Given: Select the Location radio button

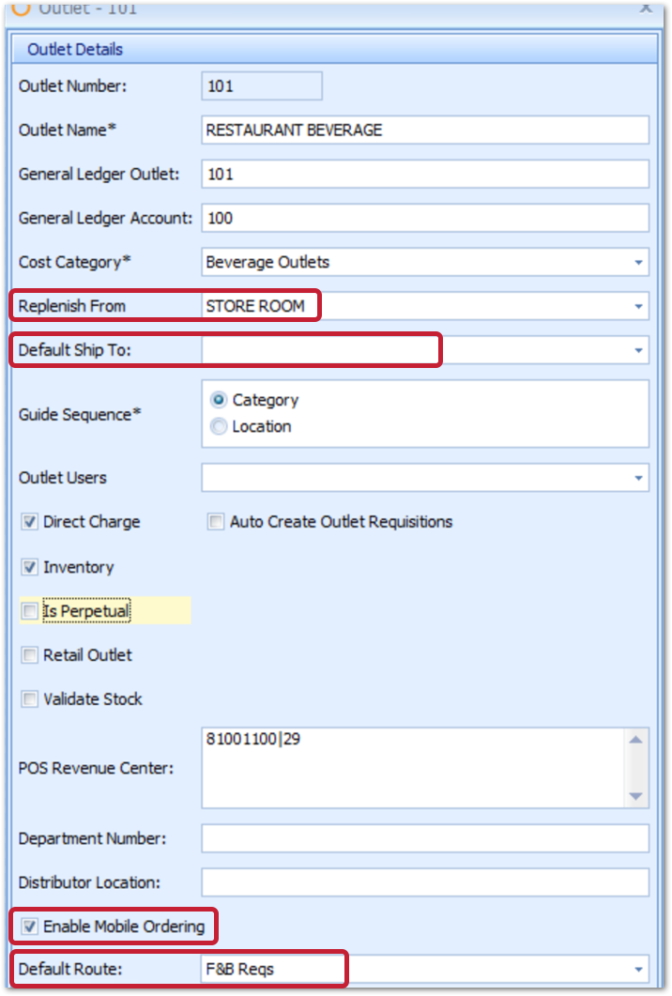Looking at the screenshot, I should [219, 425].
